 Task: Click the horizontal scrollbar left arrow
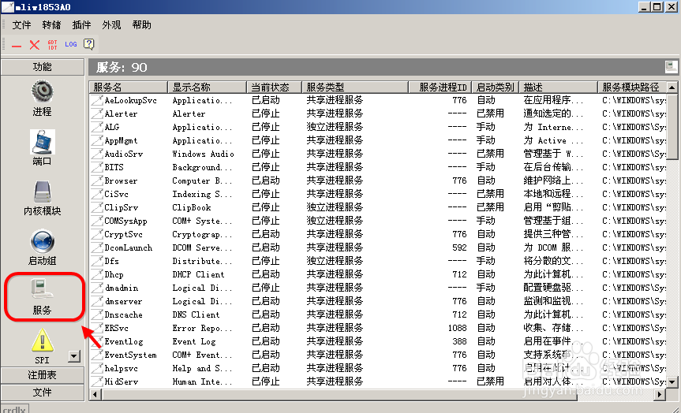click(x=95, y=394)
